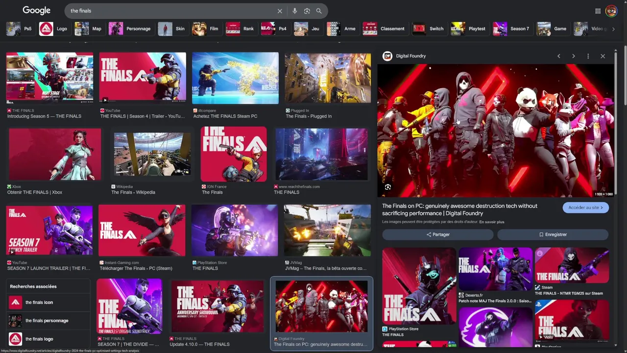
Task: Open reachthefinals.com image result
Action: pos(321,154)
